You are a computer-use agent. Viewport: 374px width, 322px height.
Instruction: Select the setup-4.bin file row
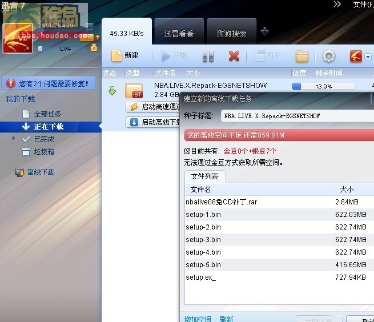pyautogui.click(x=279, y=252)
